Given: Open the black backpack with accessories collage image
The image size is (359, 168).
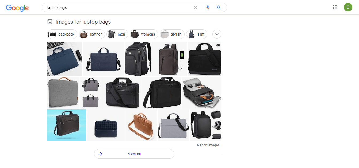Looking at the screenshot, I should 206,125.
